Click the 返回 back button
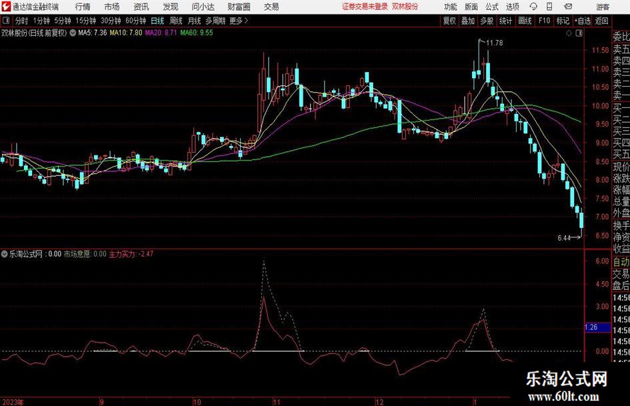The image size is (630, 406). (x=602, y=21)
